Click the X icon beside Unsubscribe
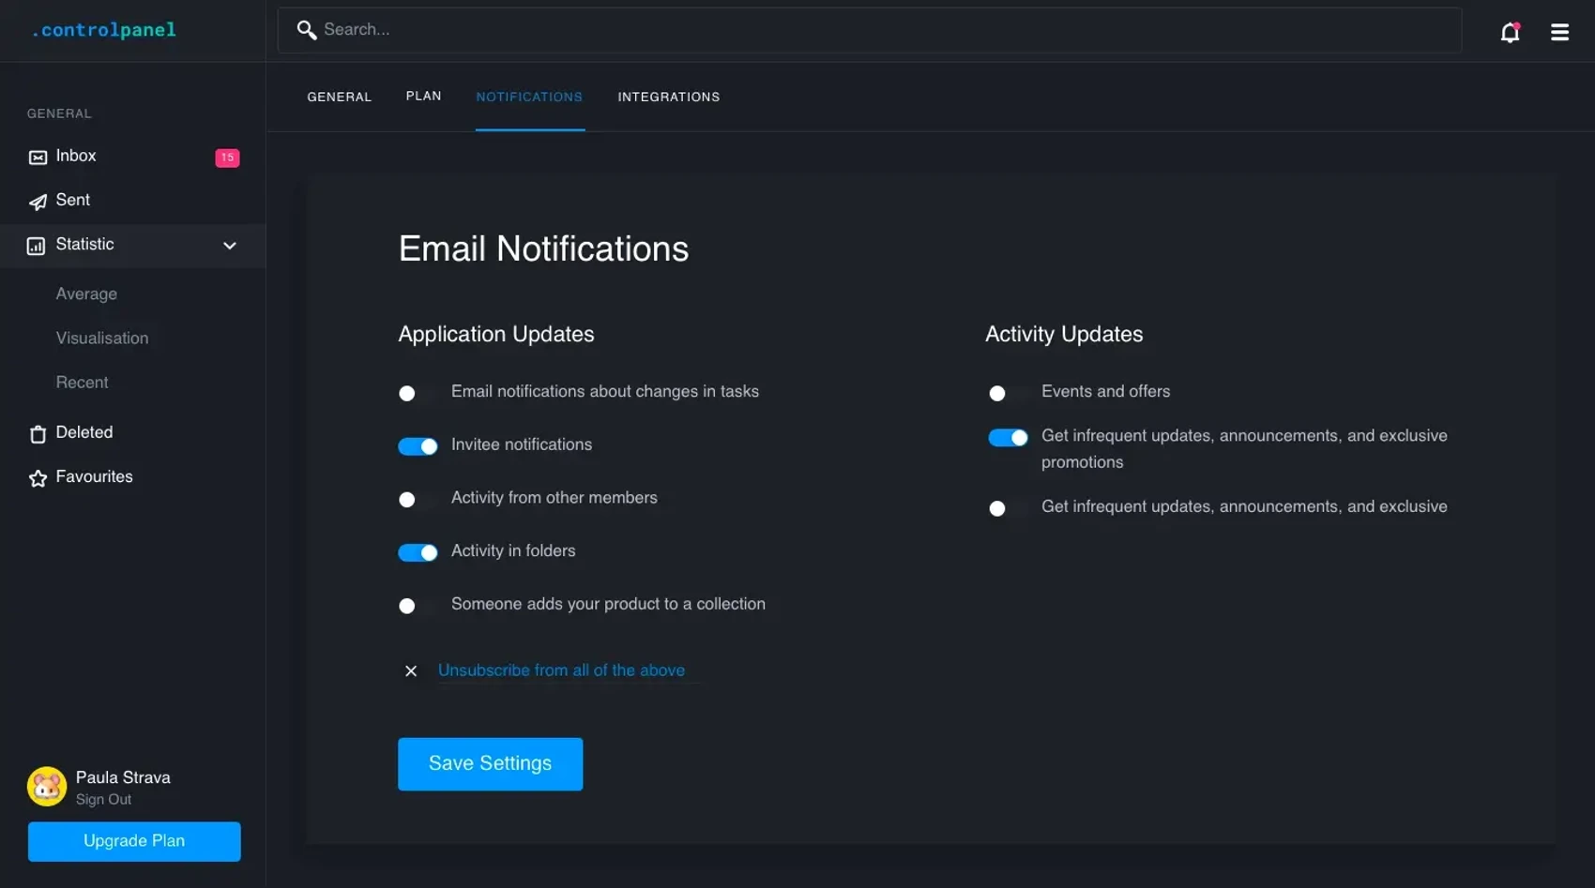 (x=411, y=670)
